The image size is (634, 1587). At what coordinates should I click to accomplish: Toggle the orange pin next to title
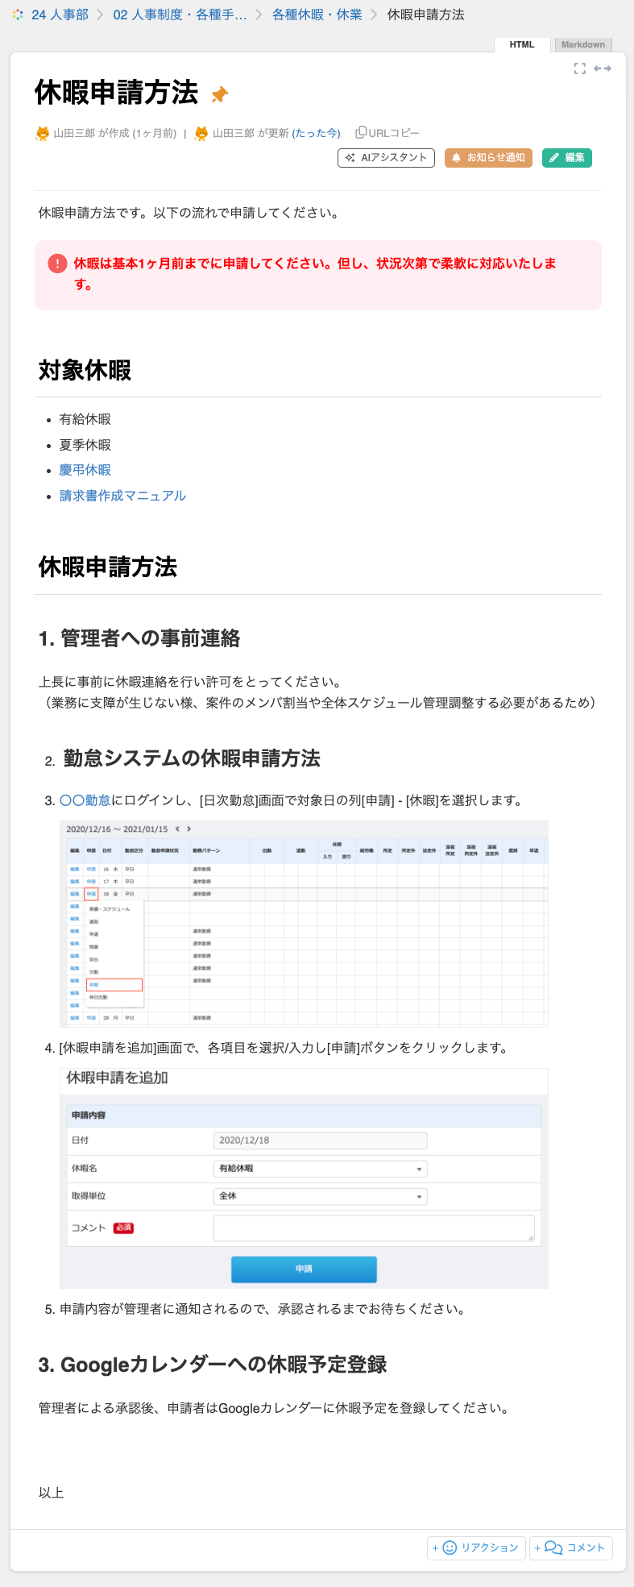pos(219,95)
